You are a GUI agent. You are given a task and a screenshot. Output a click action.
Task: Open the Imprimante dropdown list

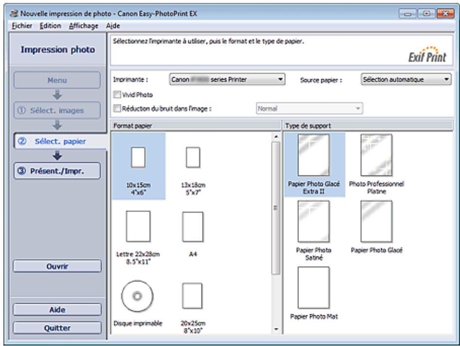pyautogui.click(x=227, y=79)
